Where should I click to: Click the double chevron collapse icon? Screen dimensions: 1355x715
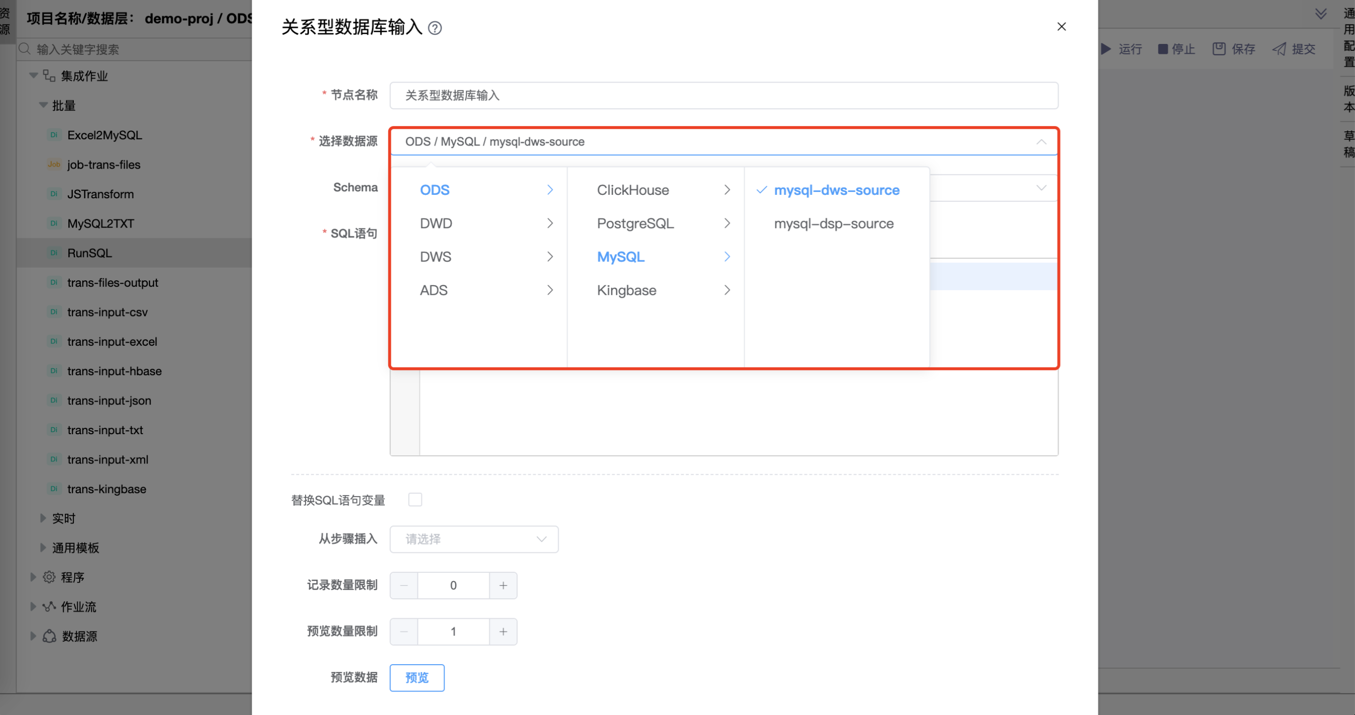[1320, 14]
